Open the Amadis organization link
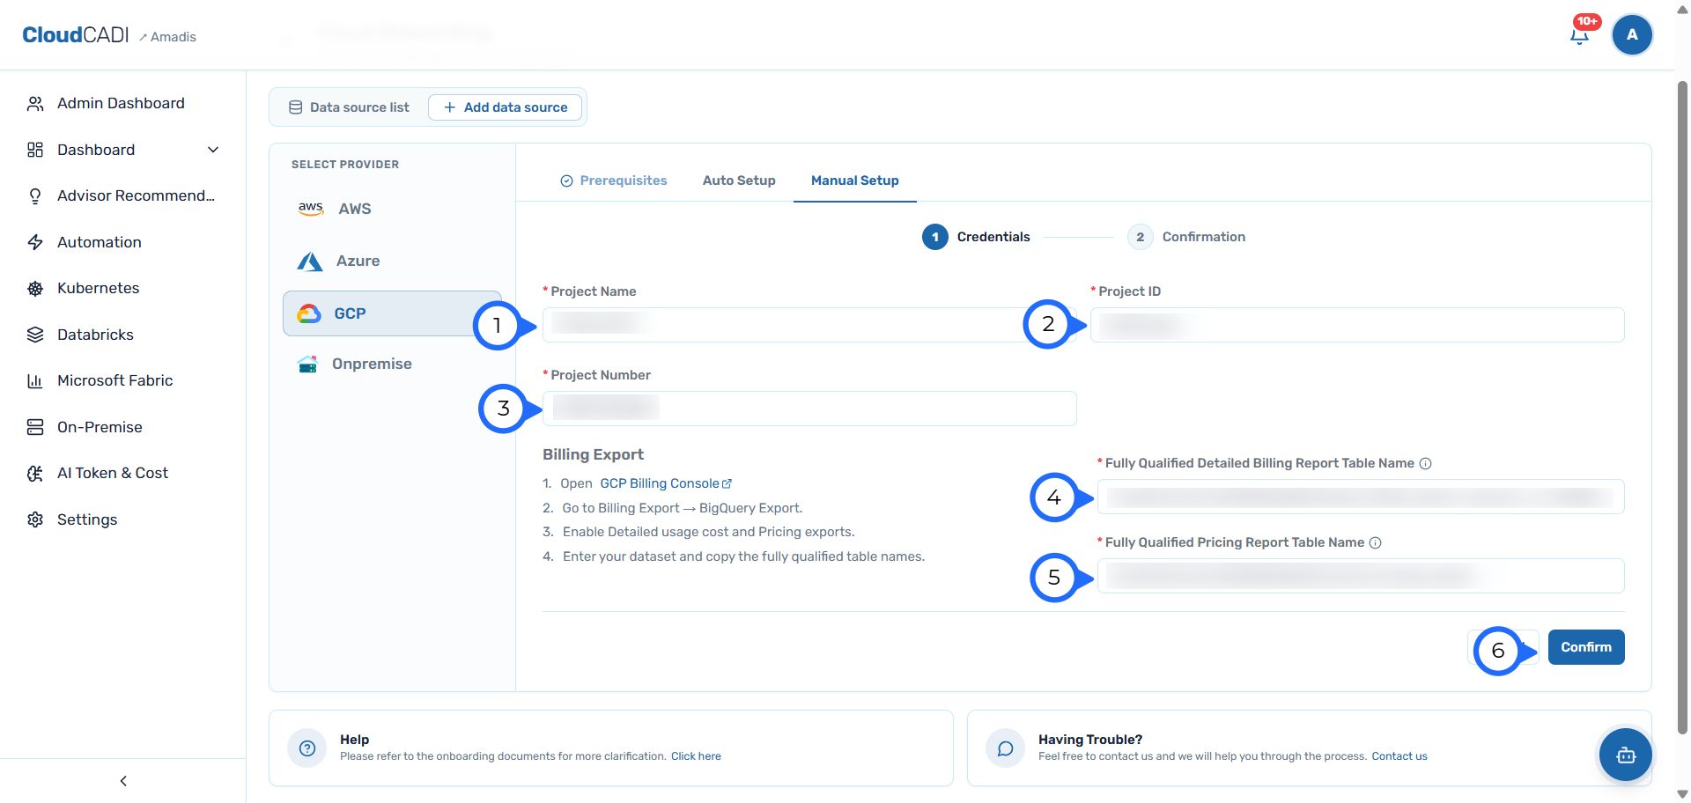Viewport: 1691px width, 803px height. coord(167,37)
